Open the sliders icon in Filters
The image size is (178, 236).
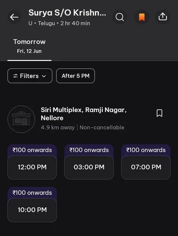point(15,76)
